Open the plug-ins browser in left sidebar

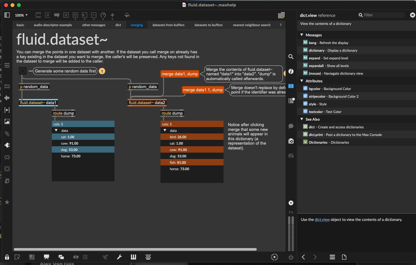pos(7,145)
